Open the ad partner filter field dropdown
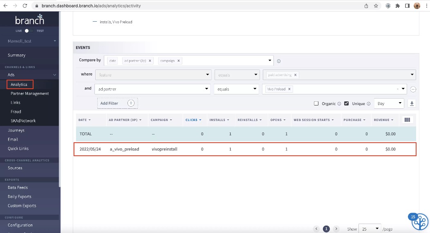The width and height of the screenshot is (430, 233). point(152,89)
